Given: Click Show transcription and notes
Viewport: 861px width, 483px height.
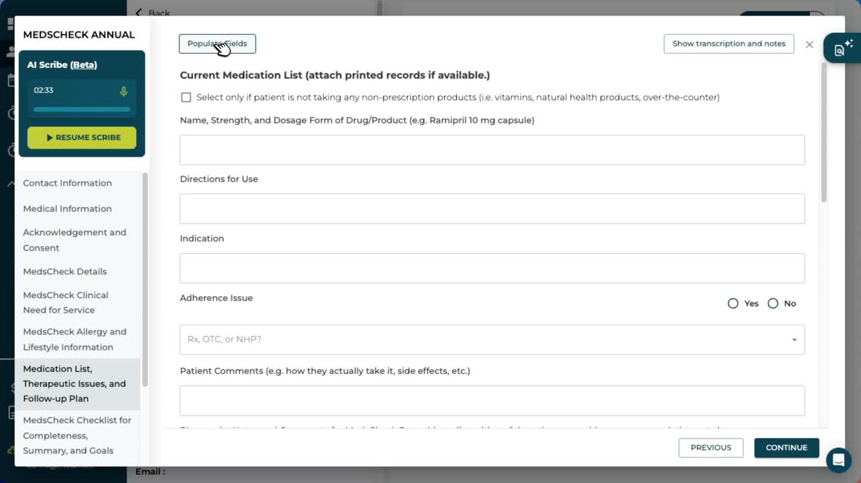Looking at the screenshot, I should click(728, 44).
